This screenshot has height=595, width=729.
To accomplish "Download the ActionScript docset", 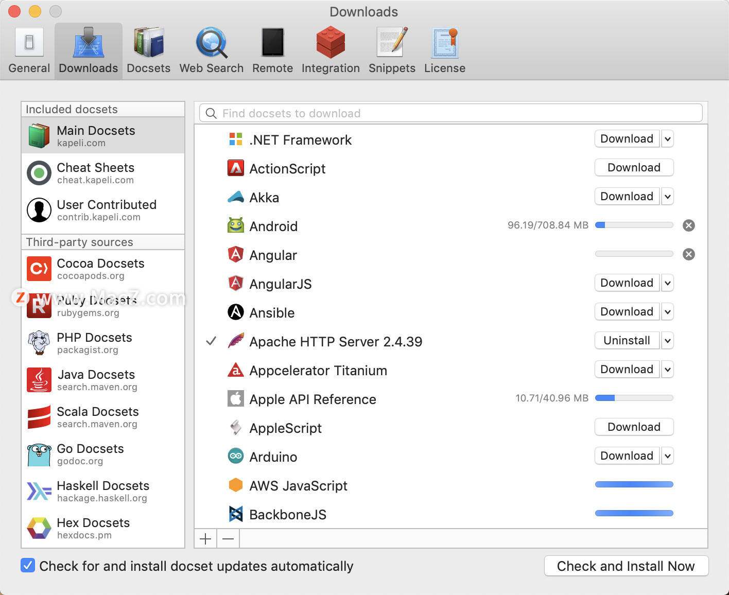I will pyautogui.click(x=634, y=168).
